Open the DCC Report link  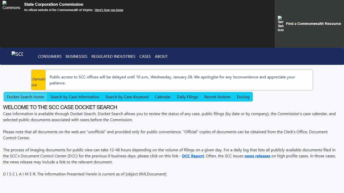coord(193,156)
